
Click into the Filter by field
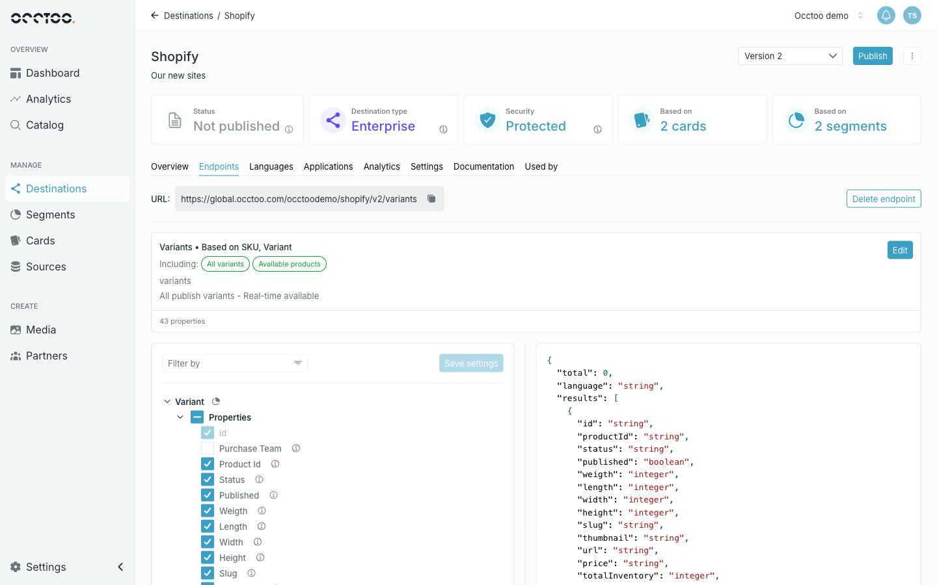[x=235, y=363]
